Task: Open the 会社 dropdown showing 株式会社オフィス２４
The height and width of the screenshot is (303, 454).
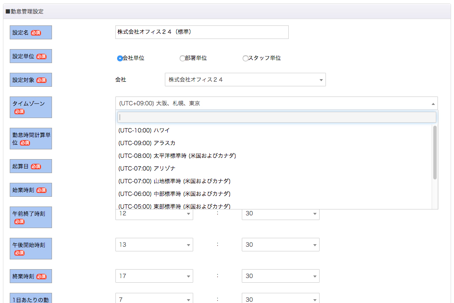Action: point(245,80)
